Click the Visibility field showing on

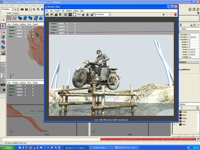click(194, 57)
